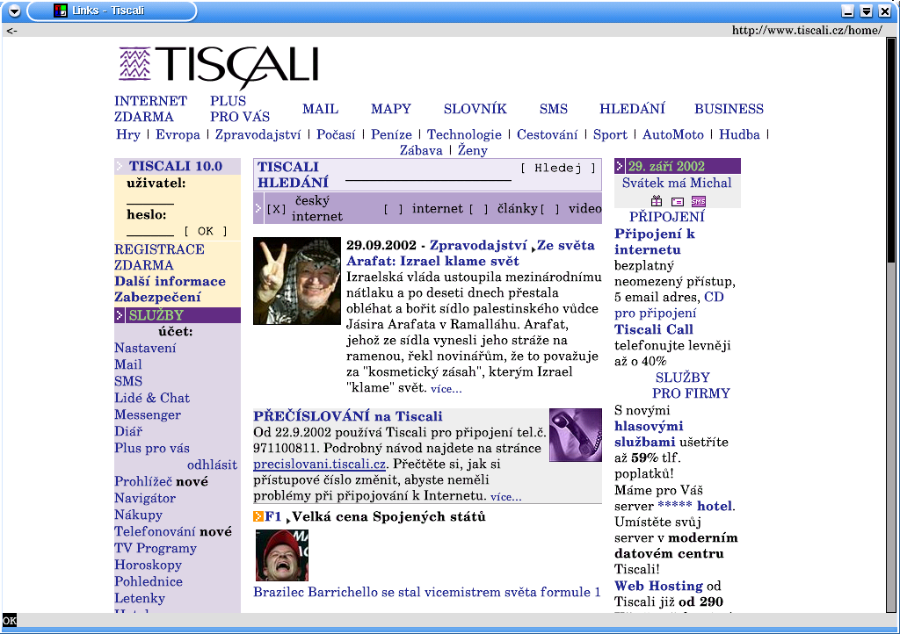Toggle the český internet search checkbox

pyautogui.click(x=276, y=209)
